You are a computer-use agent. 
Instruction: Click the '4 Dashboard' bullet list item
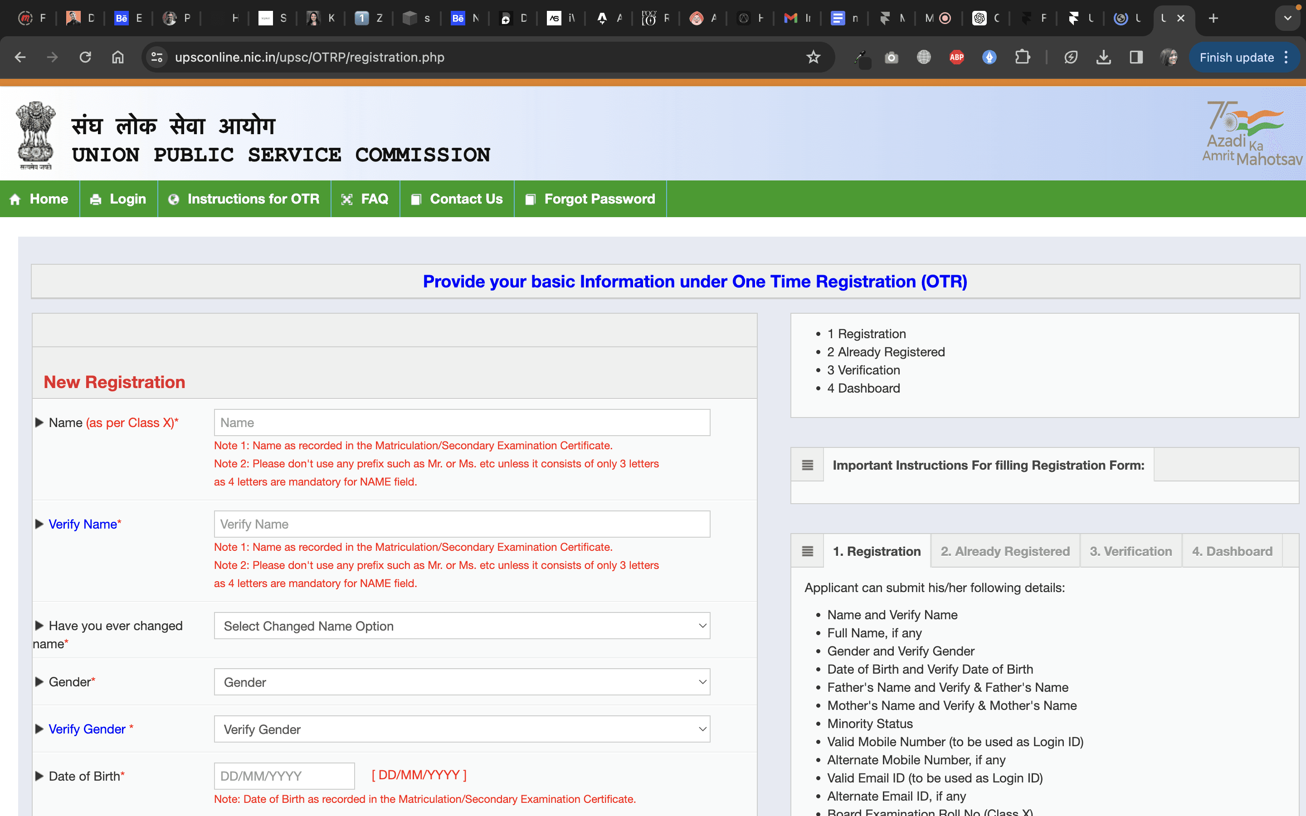[x=863, y=388]
